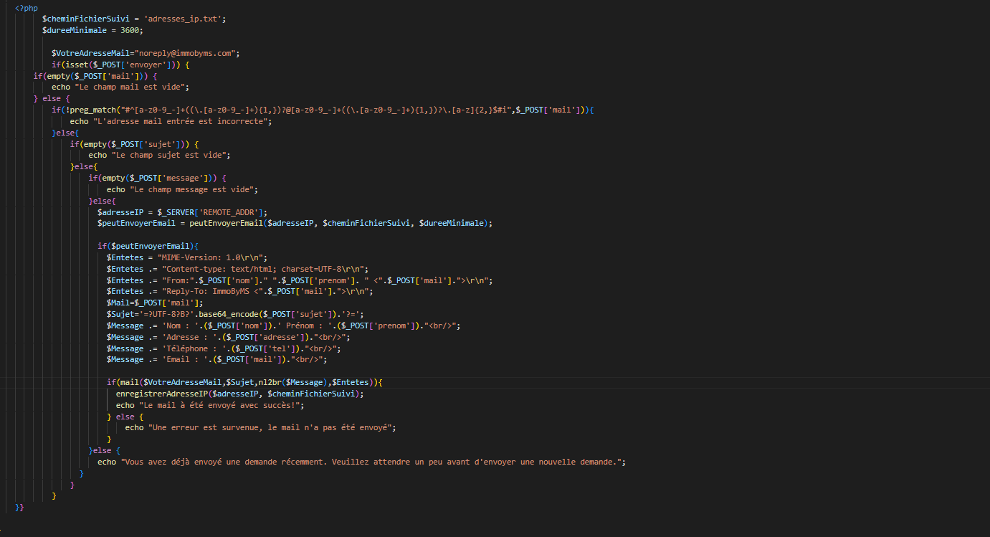Viewport: 990px width, 537px height.
Task: Select the "Le champ mail est vide" text
Action: 131,87
